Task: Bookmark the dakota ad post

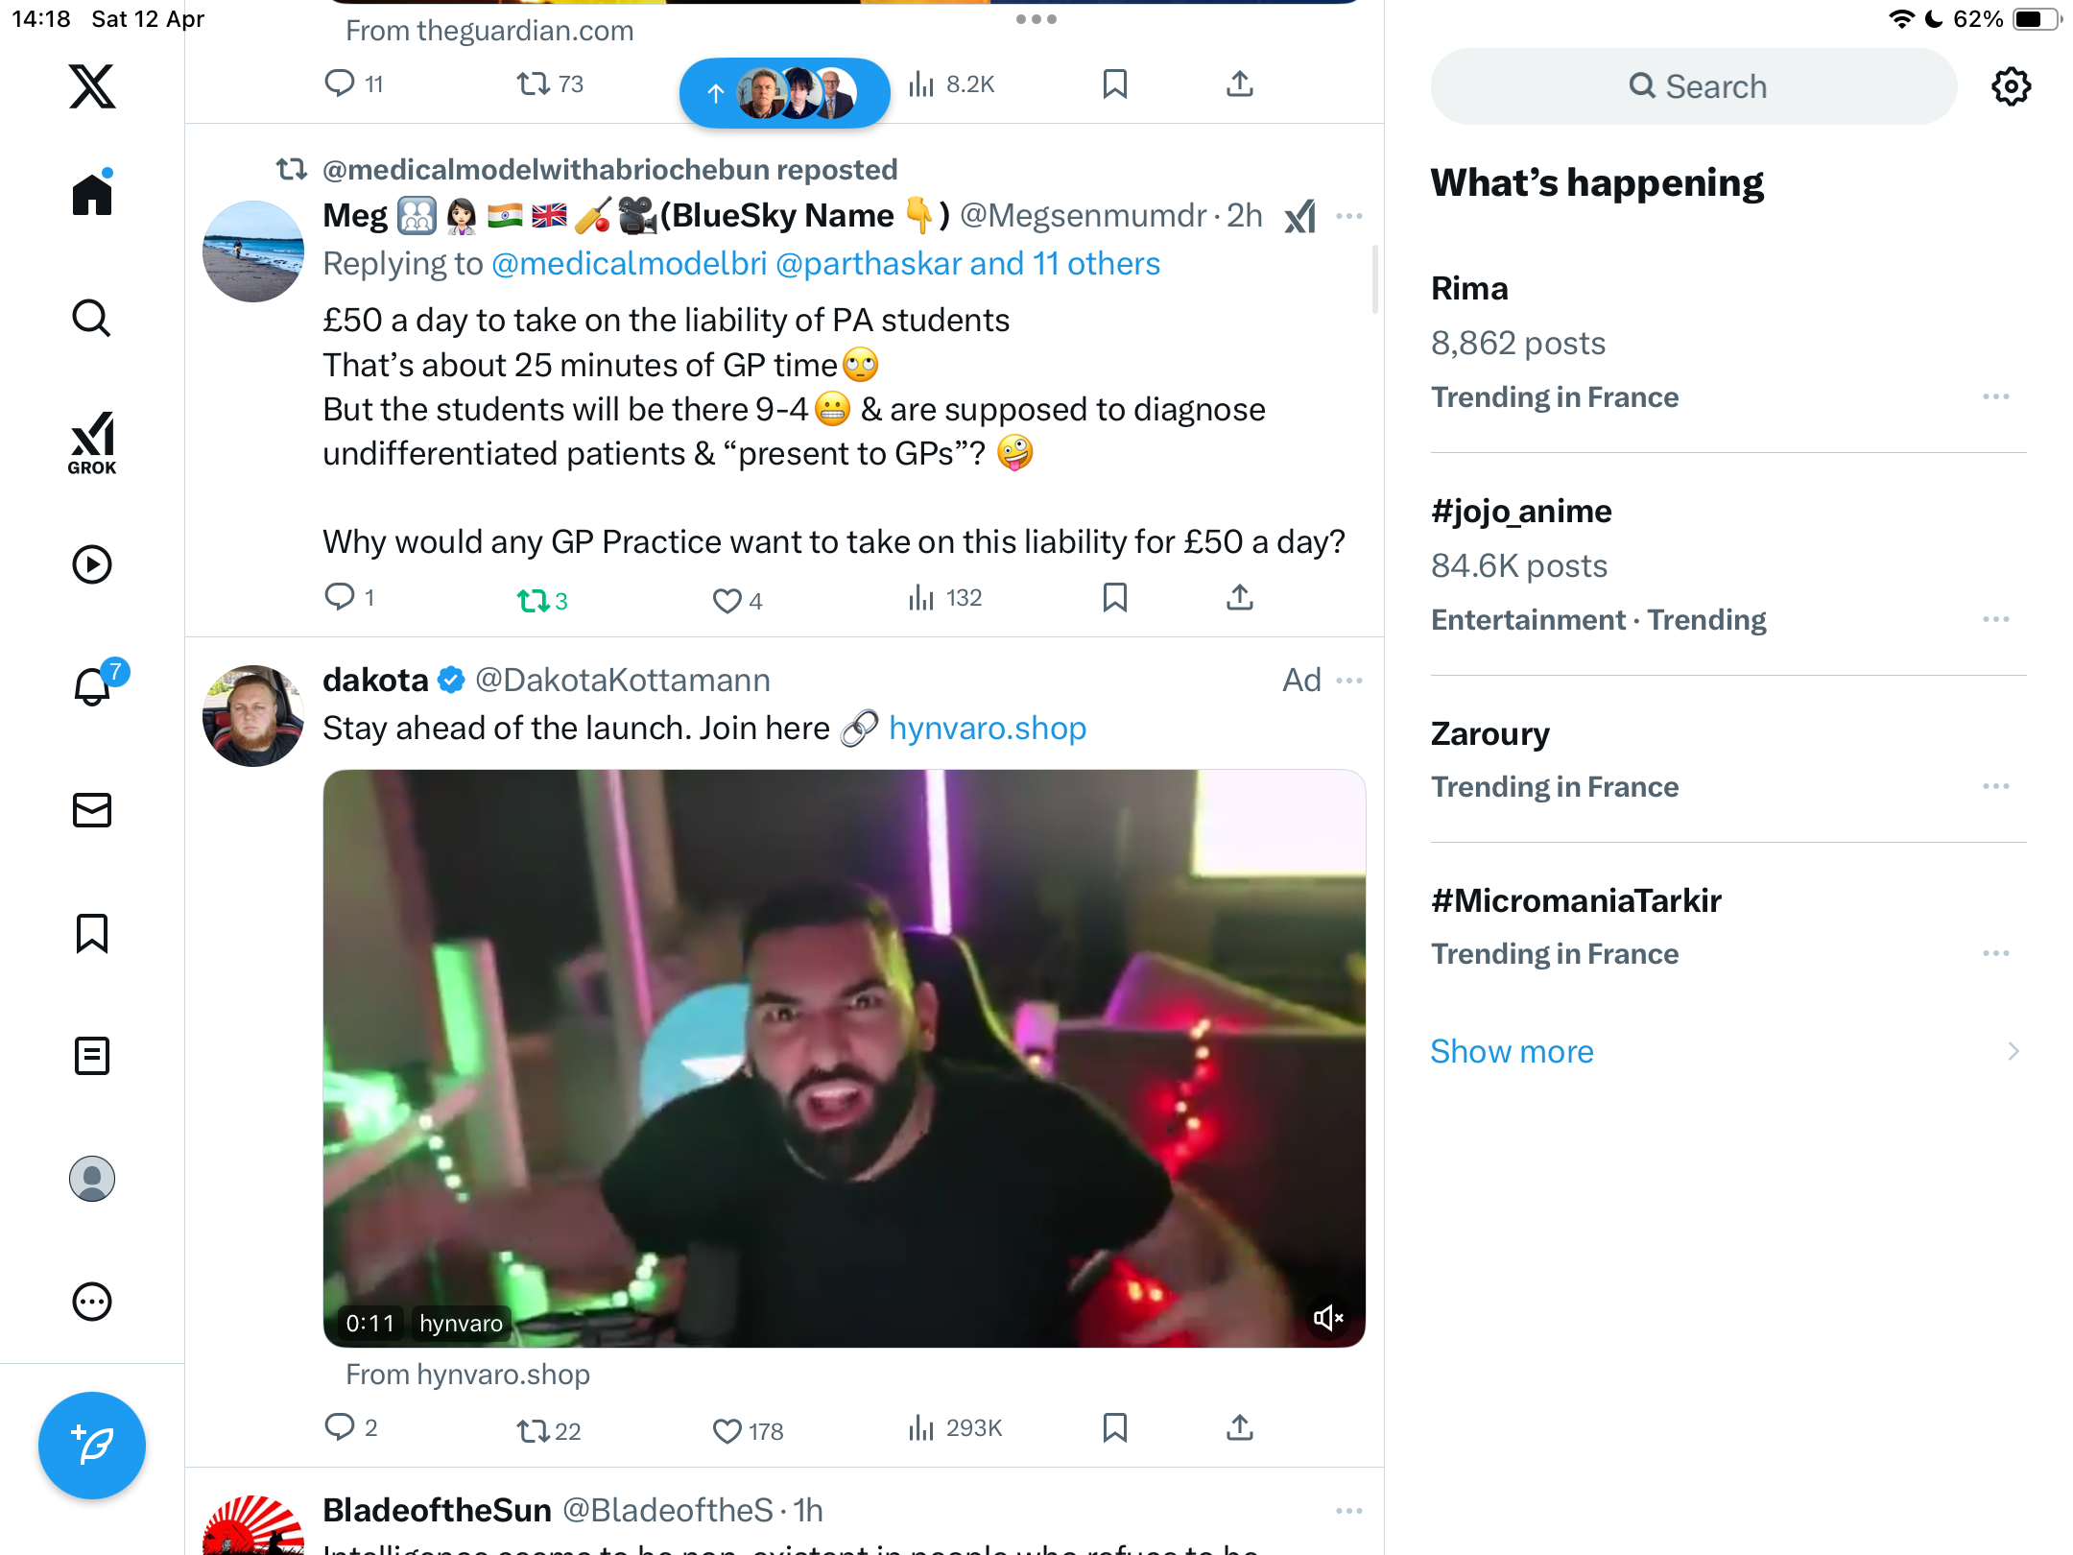Action: pos(1114,1428)
